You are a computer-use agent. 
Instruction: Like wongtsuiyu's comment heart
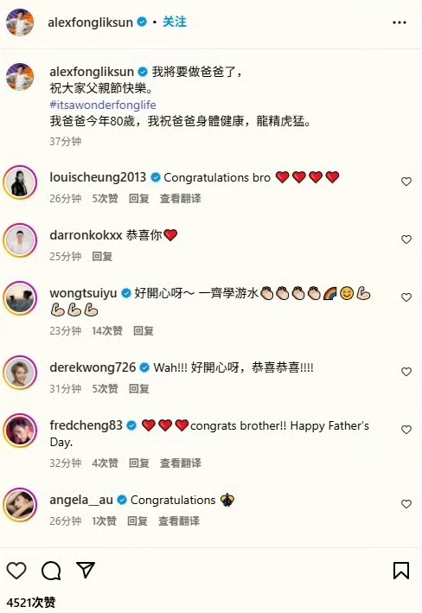pos(406,297)
